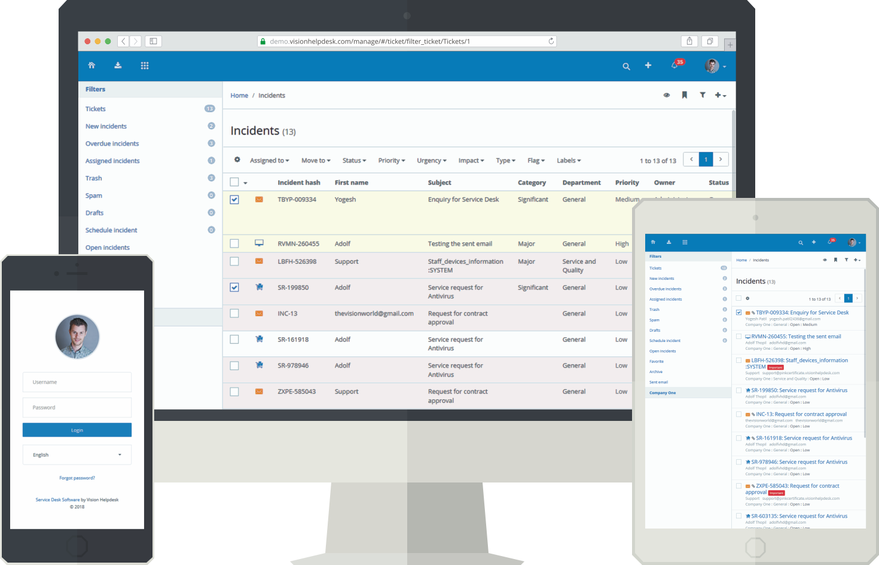Check the RVMN-260455 incident checkbox
This screenshot has height=565, width=879.
pos(234,243)
